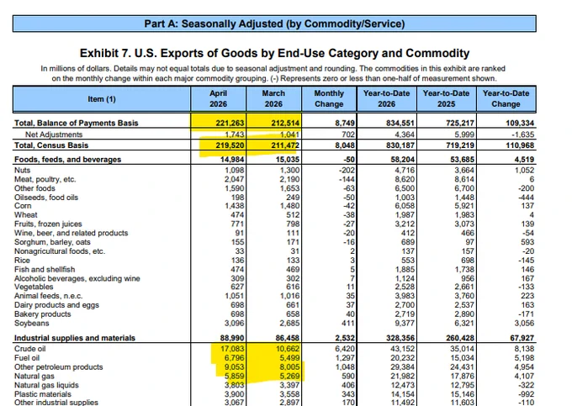
Task: Select the 'Other industrial supplies' row label
Action: [x=56, y=403]
